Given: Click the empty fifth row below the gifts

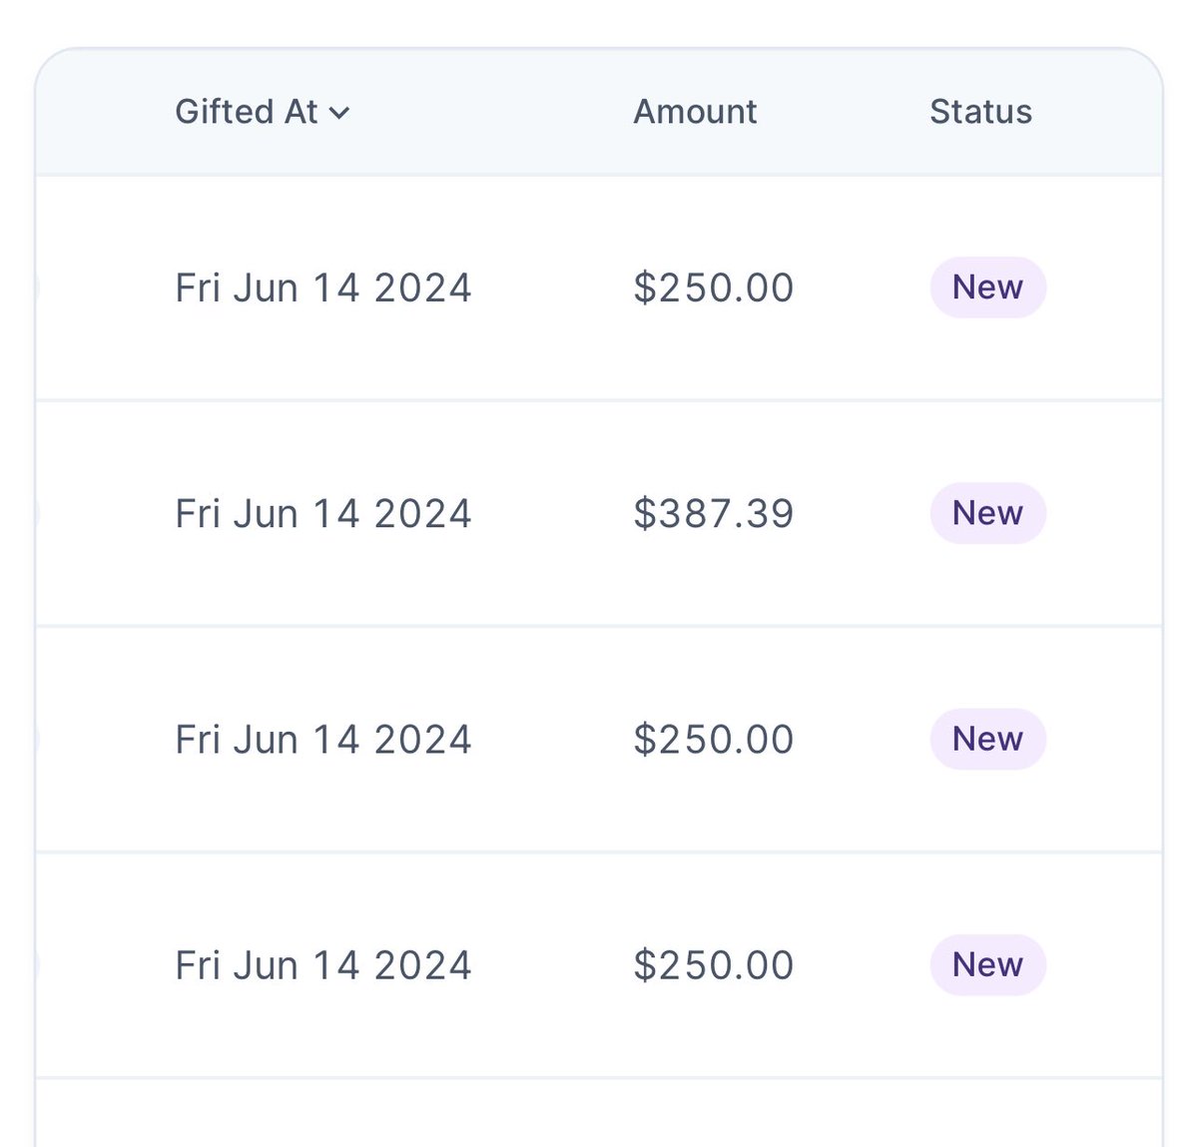Looking at the screenshot, I should 599,1113.
